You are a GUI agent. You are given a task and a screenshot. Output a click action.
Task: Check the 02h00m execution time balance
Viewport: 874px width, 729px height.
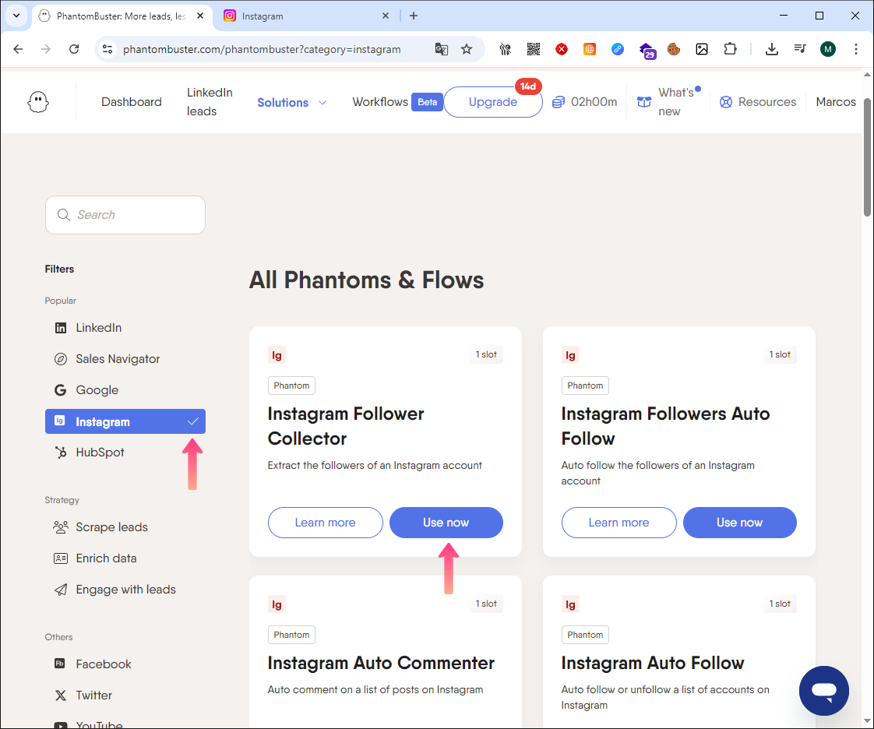(584, 102)
